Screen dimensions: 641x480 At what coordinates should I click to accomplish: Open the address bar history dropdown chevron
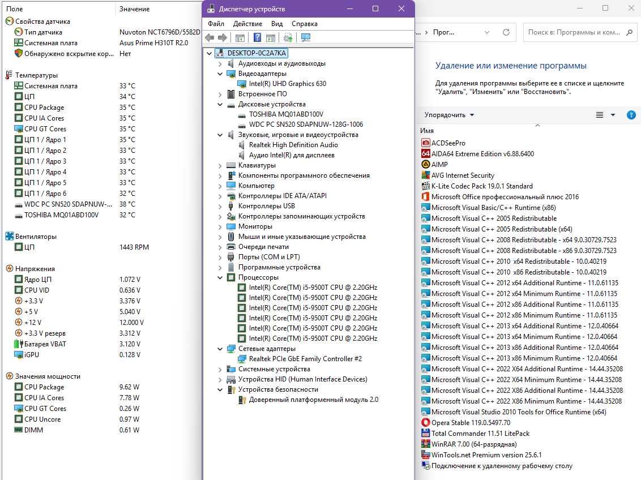point(487,32)
